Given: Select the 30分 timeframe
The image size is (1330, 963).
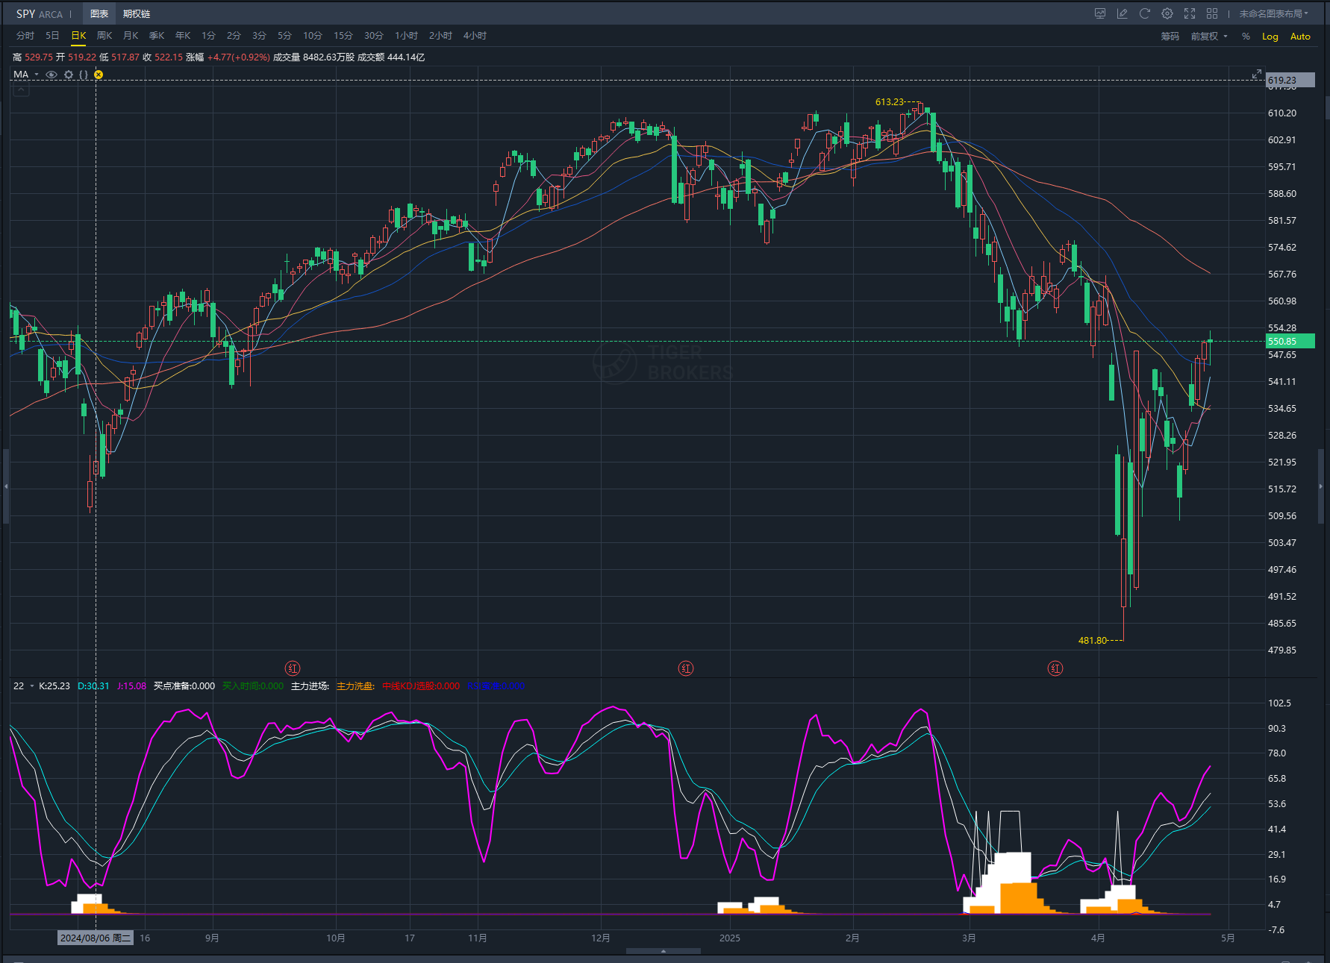Looking at the screenshot, I should (374, 36).
